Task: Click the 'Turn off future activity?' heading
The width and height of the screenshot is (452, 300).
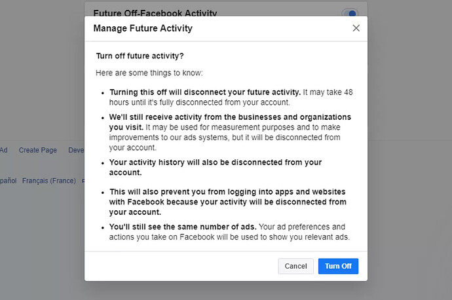Action: tap(140, 56)
